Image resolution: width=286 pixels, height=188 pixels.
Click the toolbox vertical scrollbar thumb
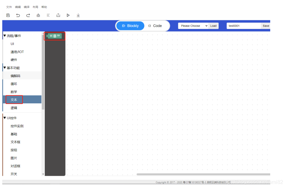[x=43, y=72]
